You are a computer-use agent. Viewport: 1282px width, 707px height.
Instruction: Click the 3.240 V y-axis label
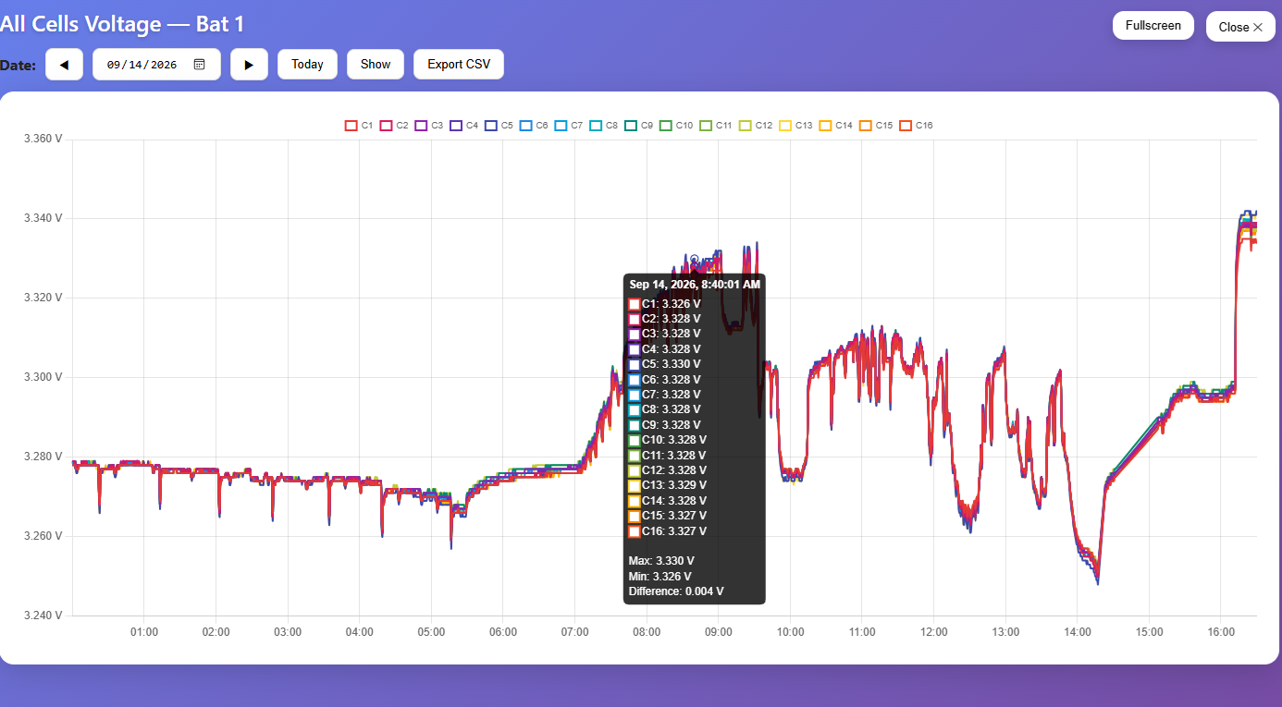point(43,616)
